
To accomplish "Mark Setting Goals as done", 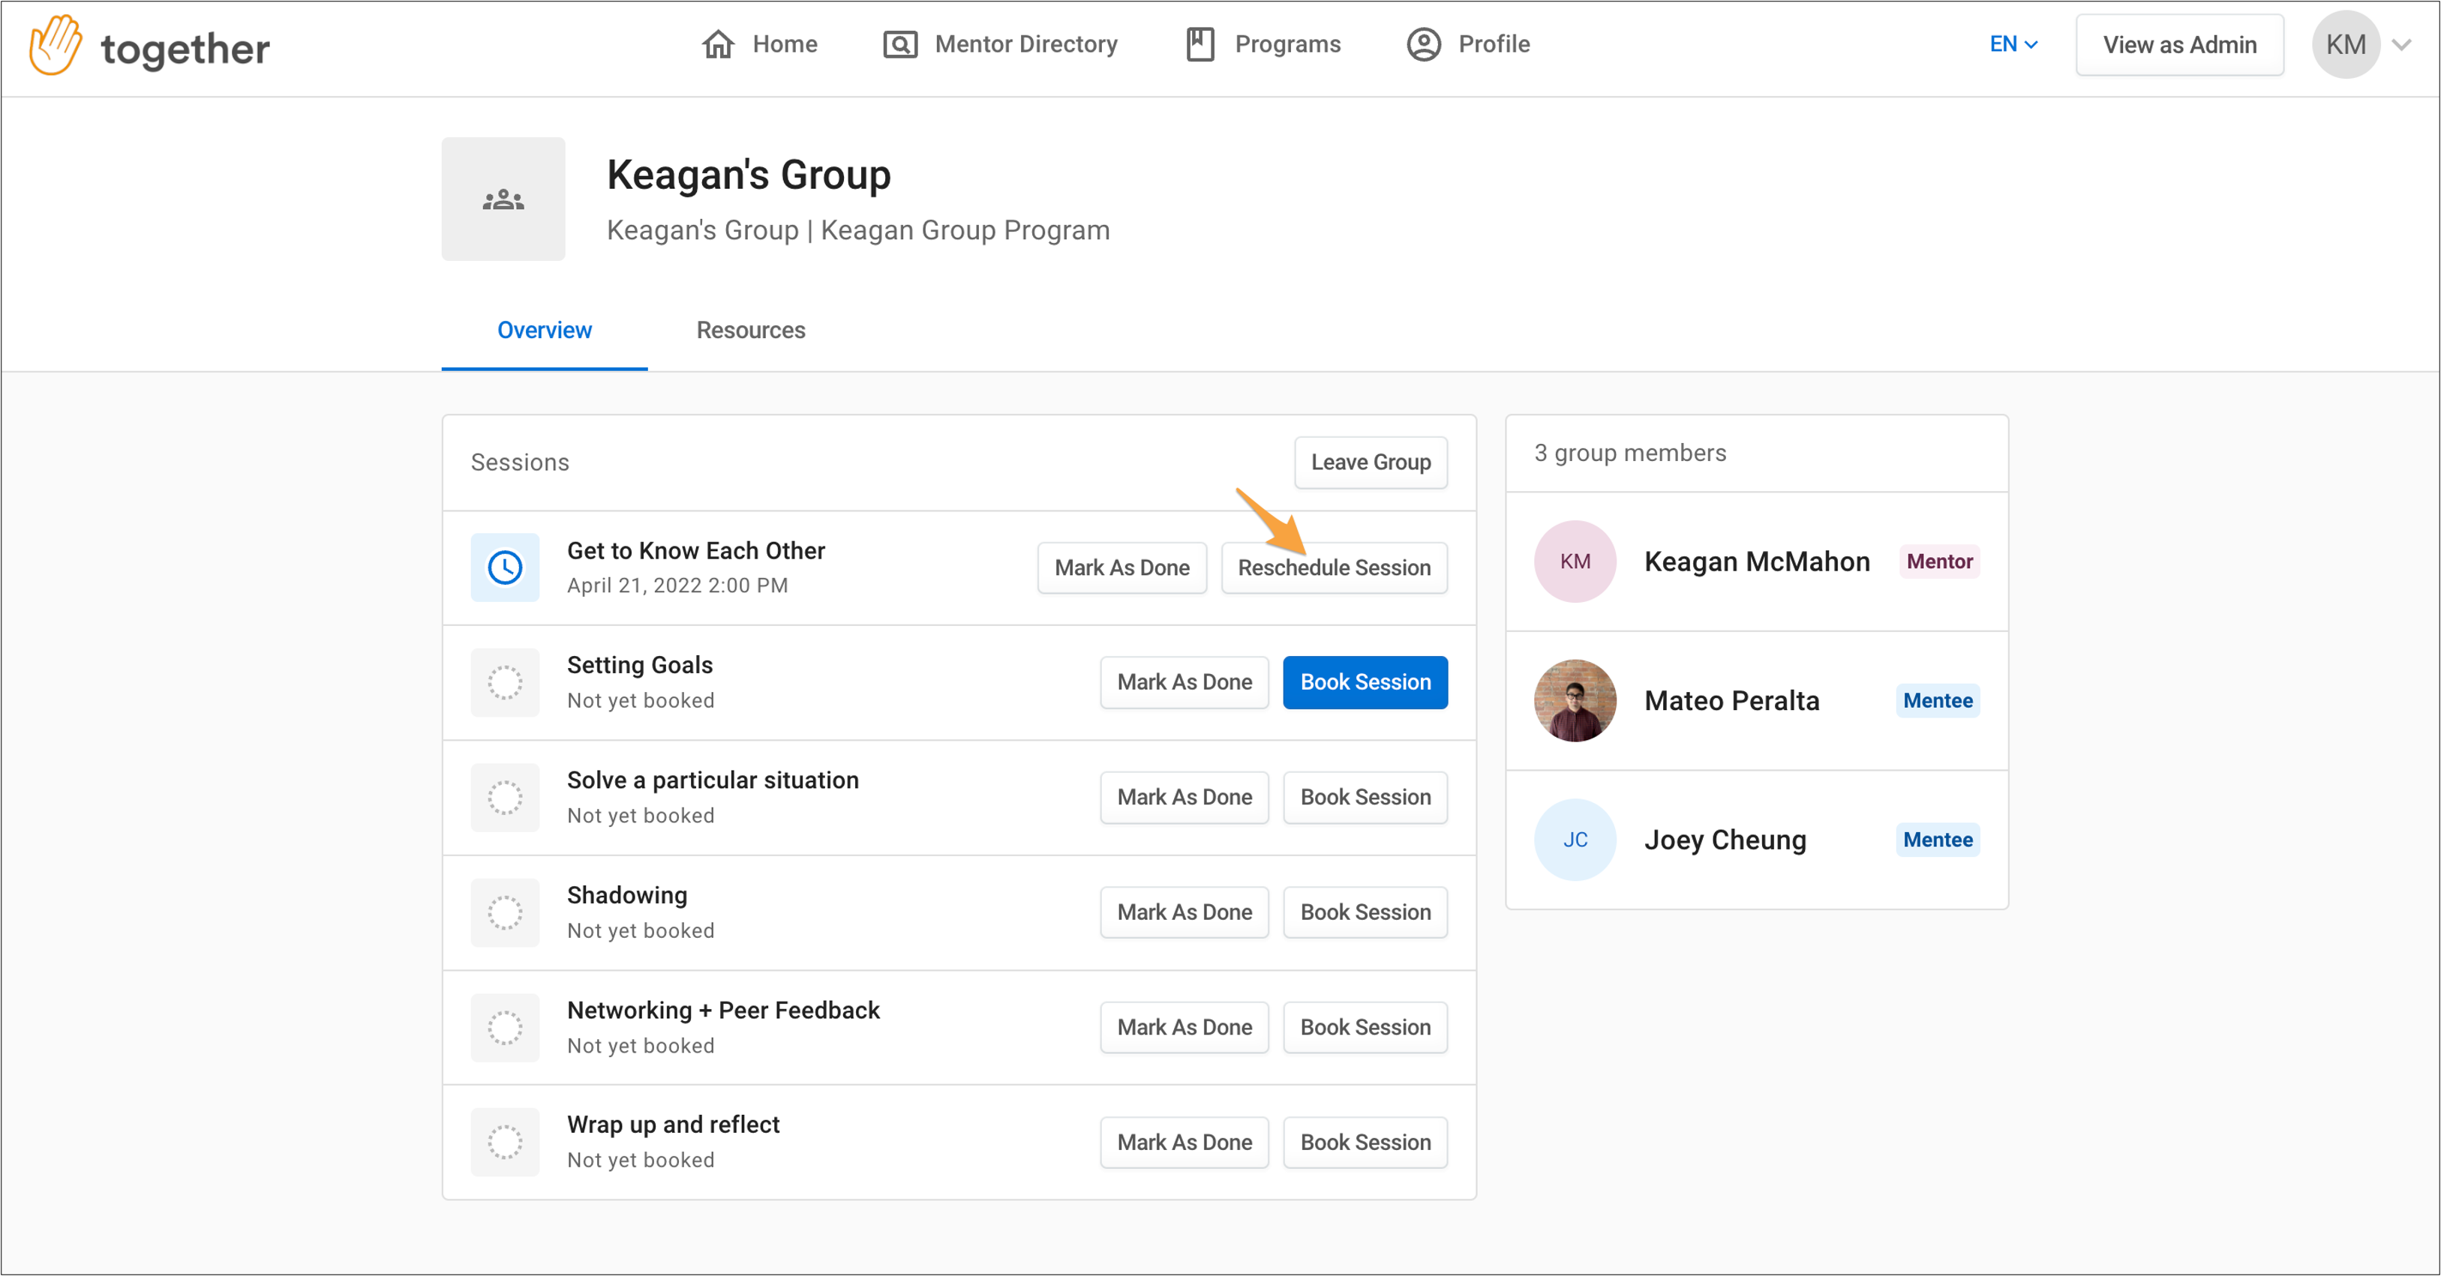I will pos(1184,682).
